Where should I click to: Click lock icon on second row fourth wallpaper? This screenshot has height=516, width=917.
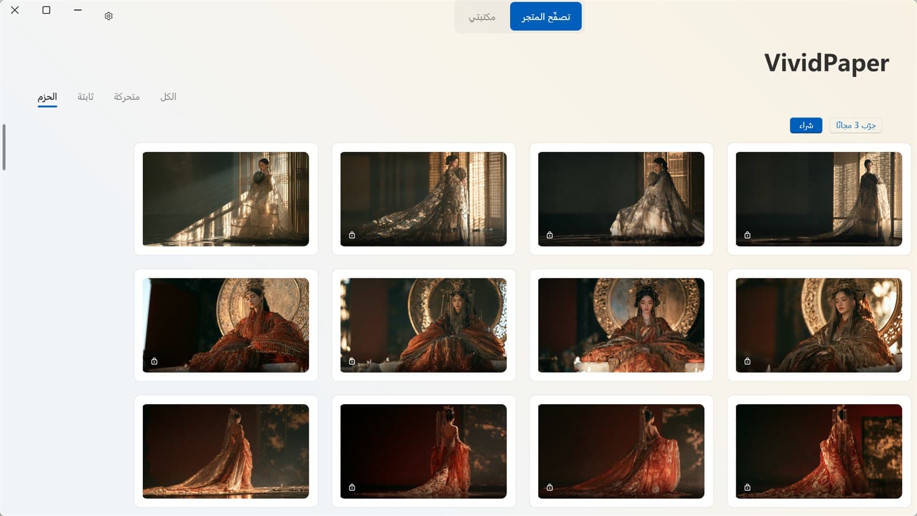click(747, 361)
